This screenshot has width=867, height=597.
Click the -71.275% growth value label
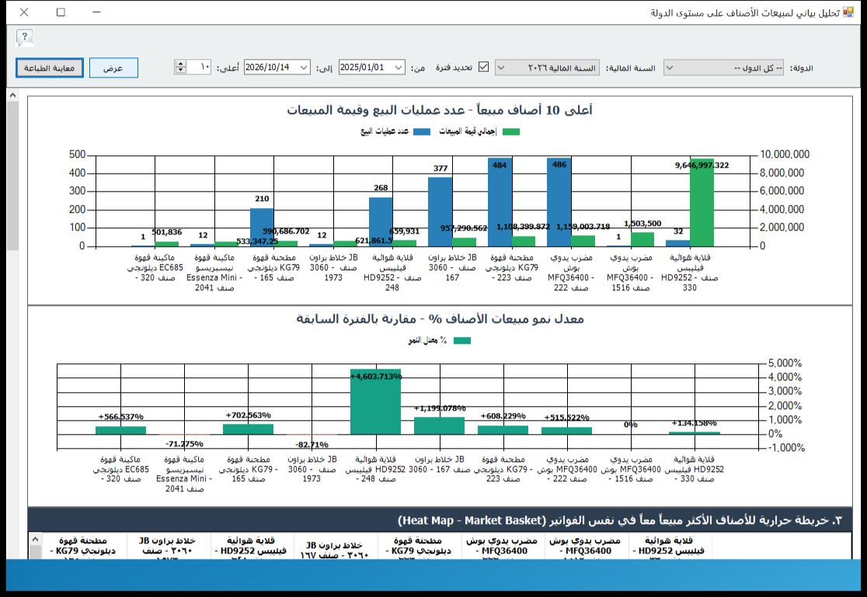point(185,444)
